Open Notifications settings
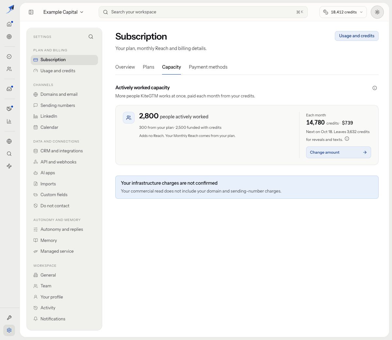 pyautogui.click(x=64, y=319)
